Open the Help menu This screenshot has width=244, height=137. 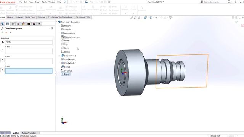click(59, 2)
